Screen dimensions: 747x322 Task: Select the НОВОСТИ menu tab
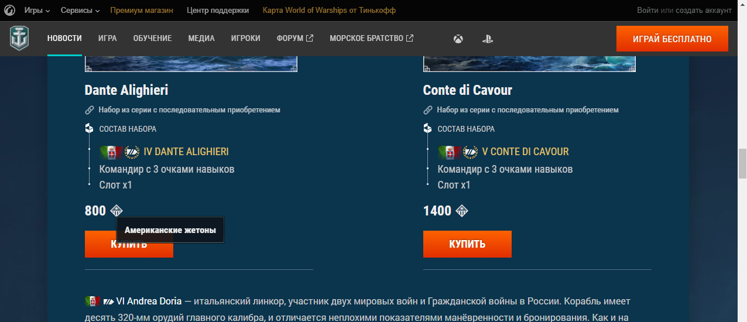tap(64, 39)
